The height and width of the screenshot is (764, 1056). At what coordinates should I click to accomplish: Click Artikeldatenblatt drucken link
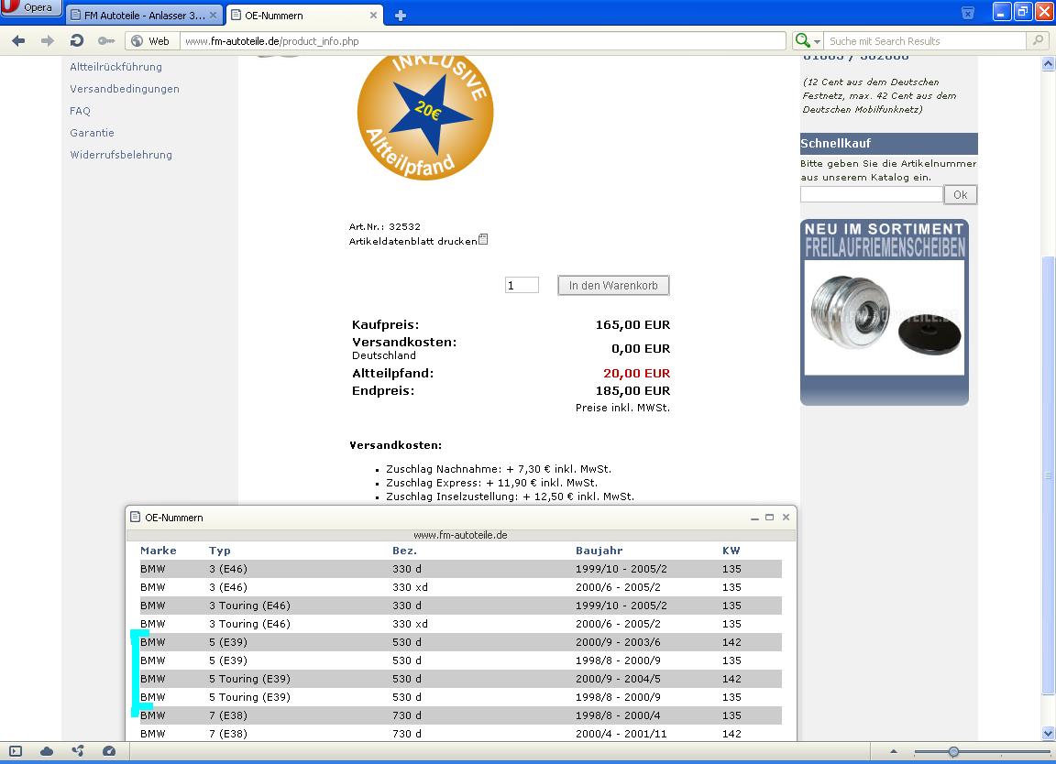[412, 241]
